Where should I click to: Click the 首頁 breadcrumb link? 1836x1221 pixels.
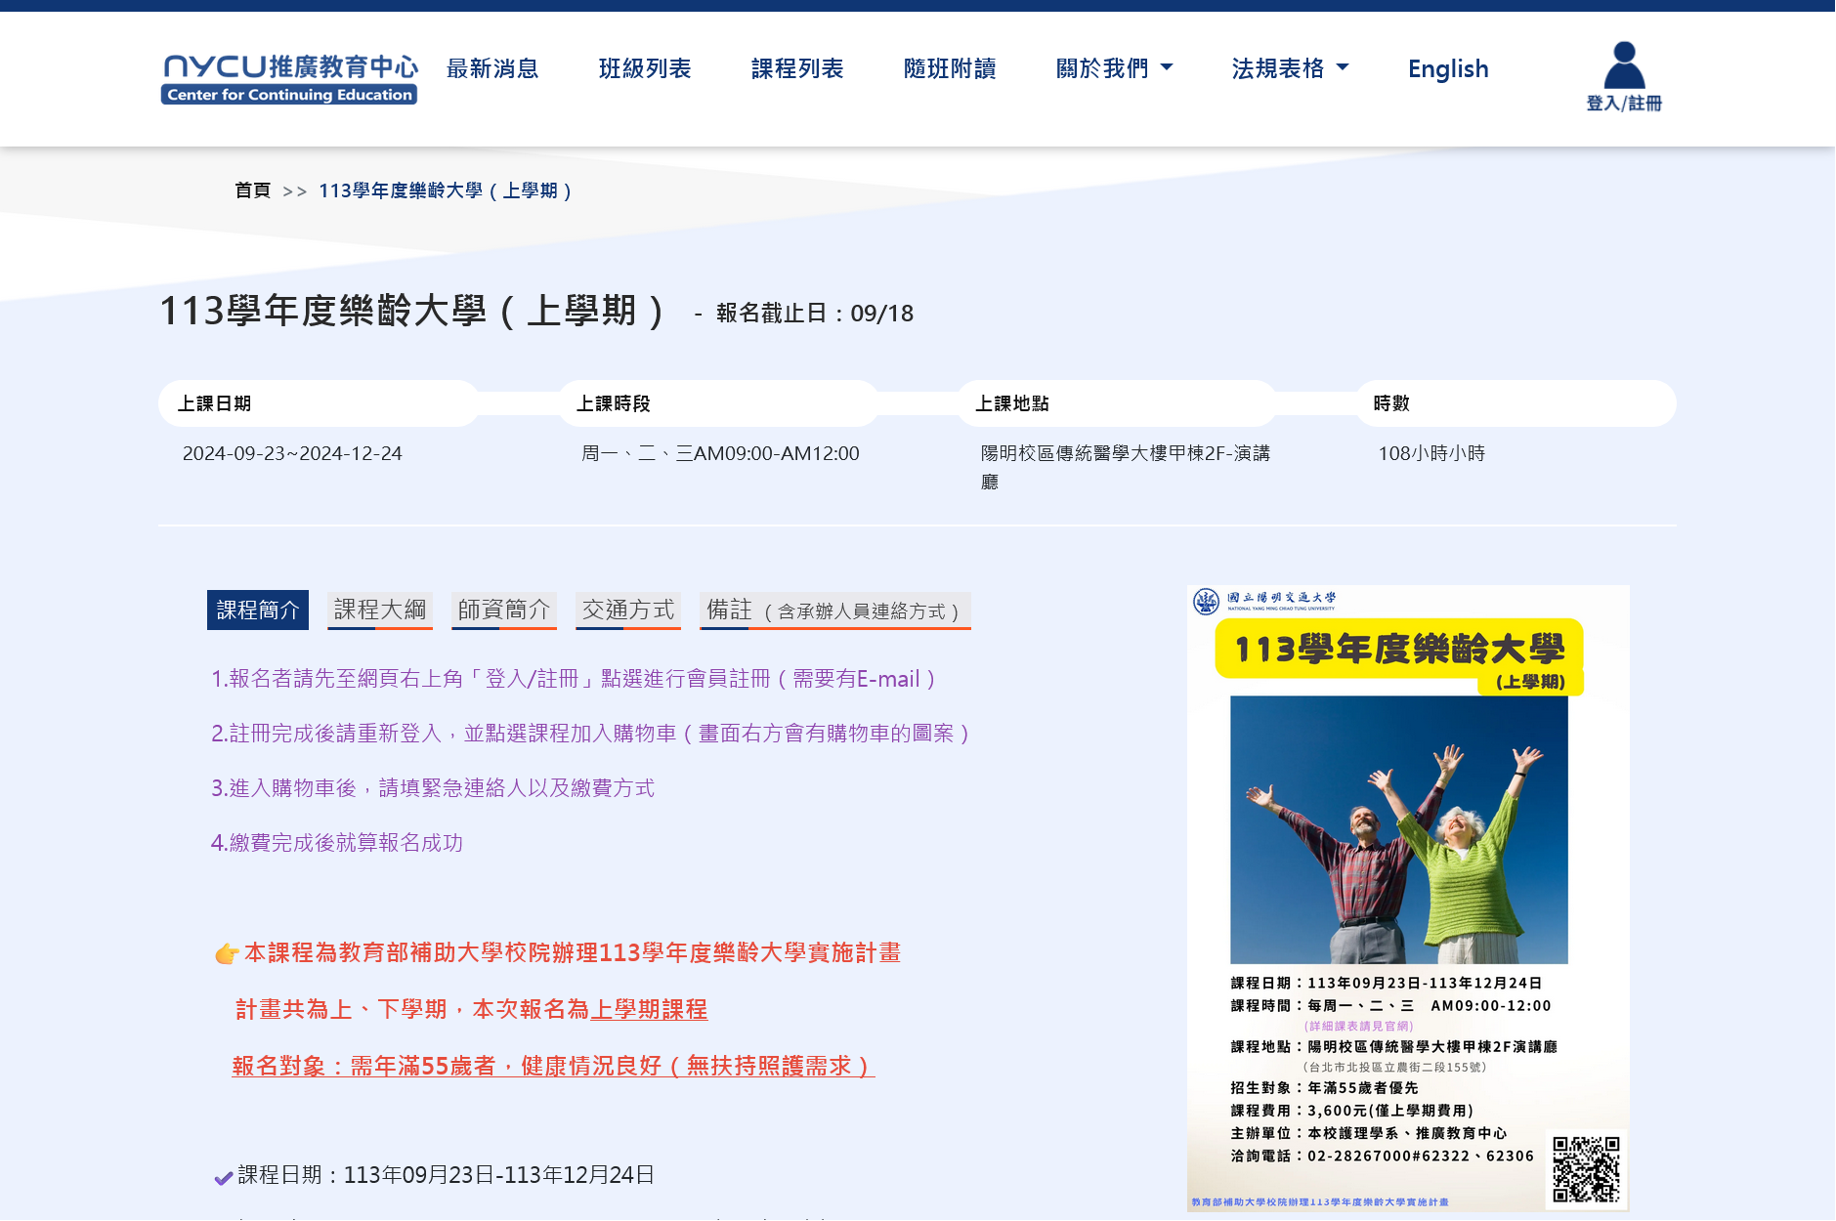tap(252, 190)
